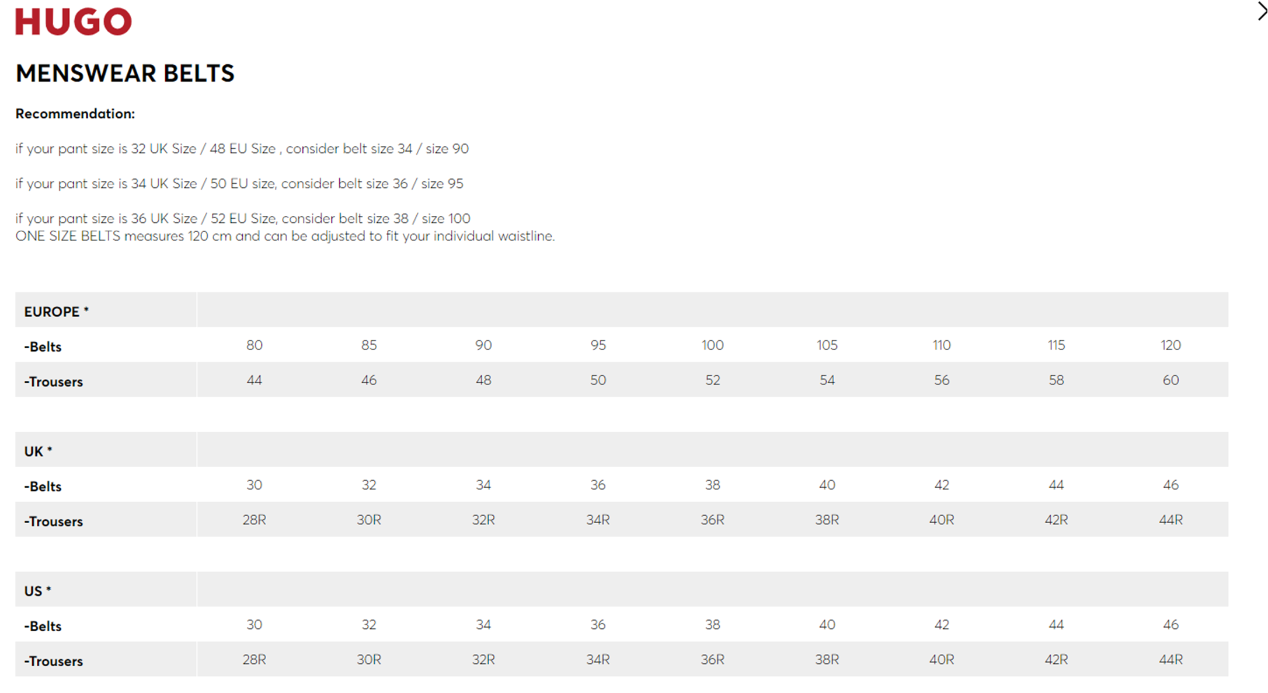Click the EUROPE * section header
The height and width of the screenshot is (693, 1268).
(x=57, y=311)
